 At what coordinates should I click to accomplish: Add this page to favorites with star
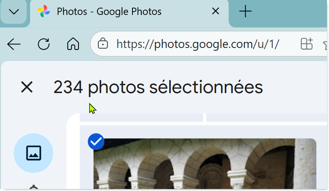click(325, 44)
